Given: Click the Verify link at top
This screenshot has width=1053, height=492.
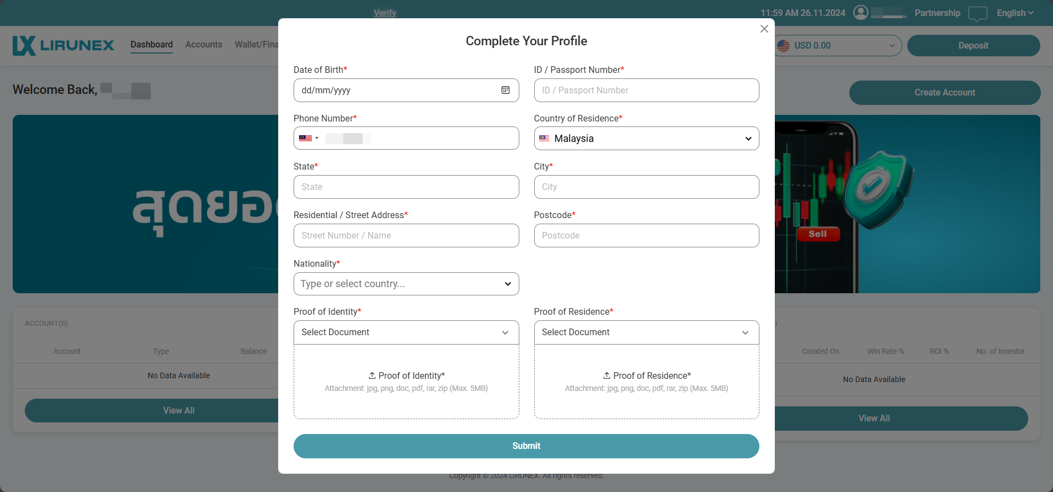Looking at the screenshot, I should [385, 13].
